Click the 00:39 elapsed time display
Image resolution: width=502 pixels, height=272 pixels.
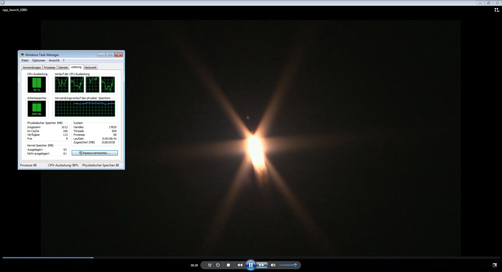[194, 265]
